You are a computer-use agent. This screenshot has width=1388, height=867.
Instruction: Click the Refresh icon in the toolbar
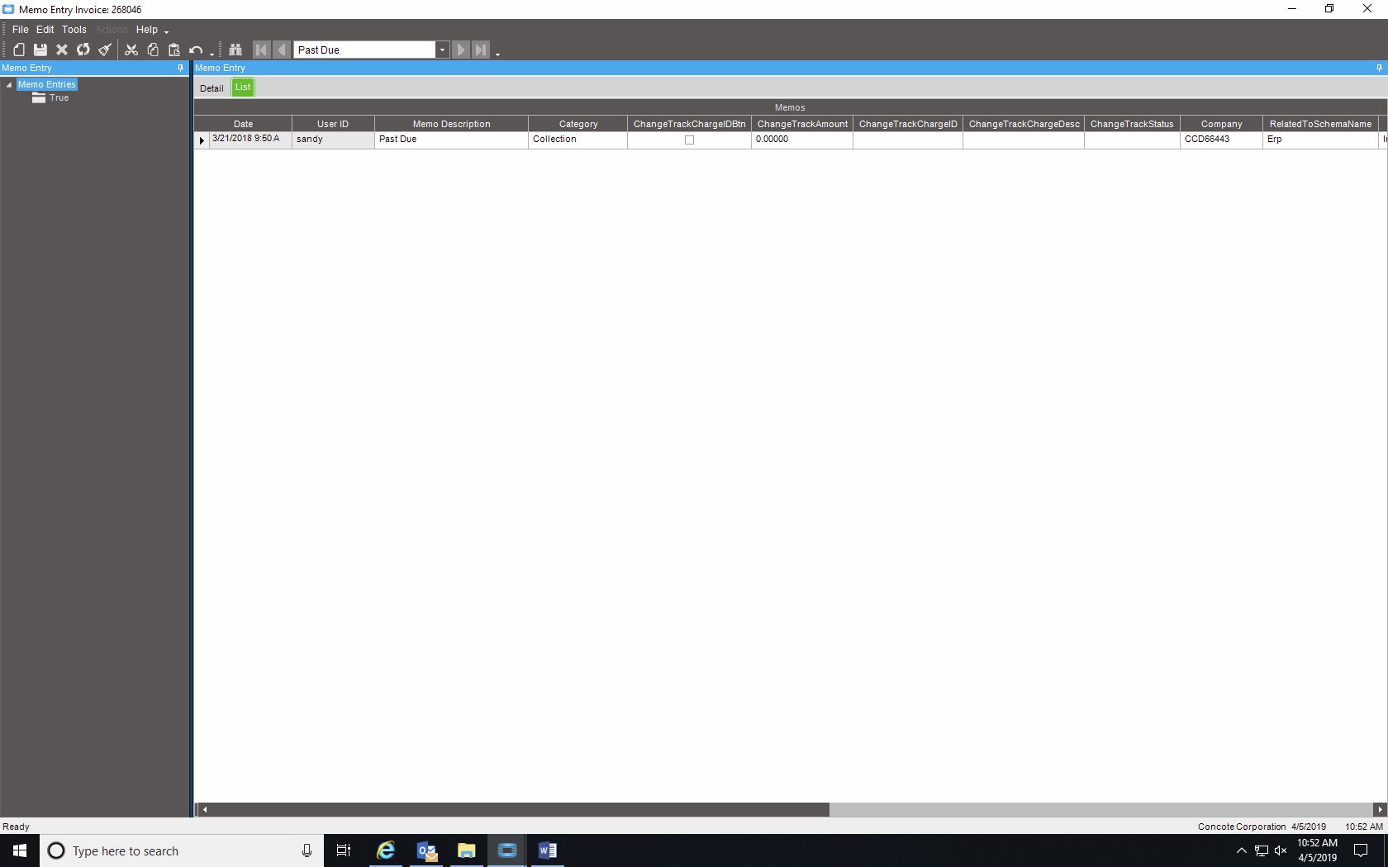83,50
